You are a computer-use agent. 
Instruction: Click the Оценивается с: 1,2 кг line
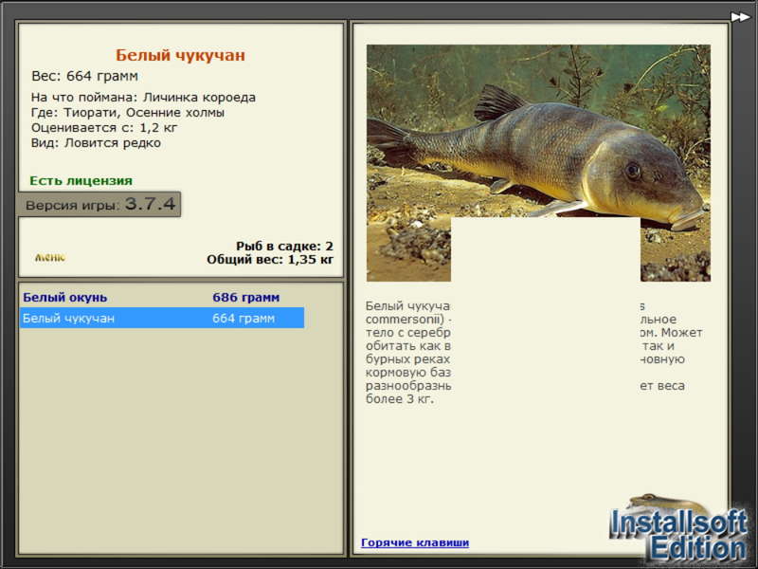click(x=104, y=128)
